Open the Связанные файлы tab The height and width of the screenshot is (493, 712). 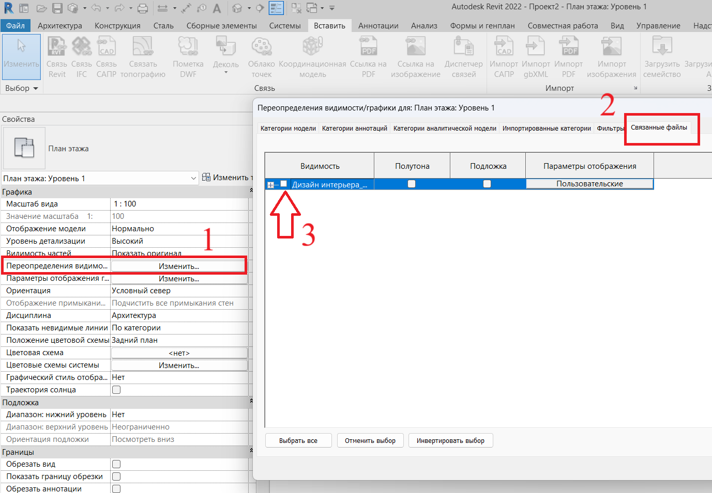pyautogui.click(x=659, y=128)
